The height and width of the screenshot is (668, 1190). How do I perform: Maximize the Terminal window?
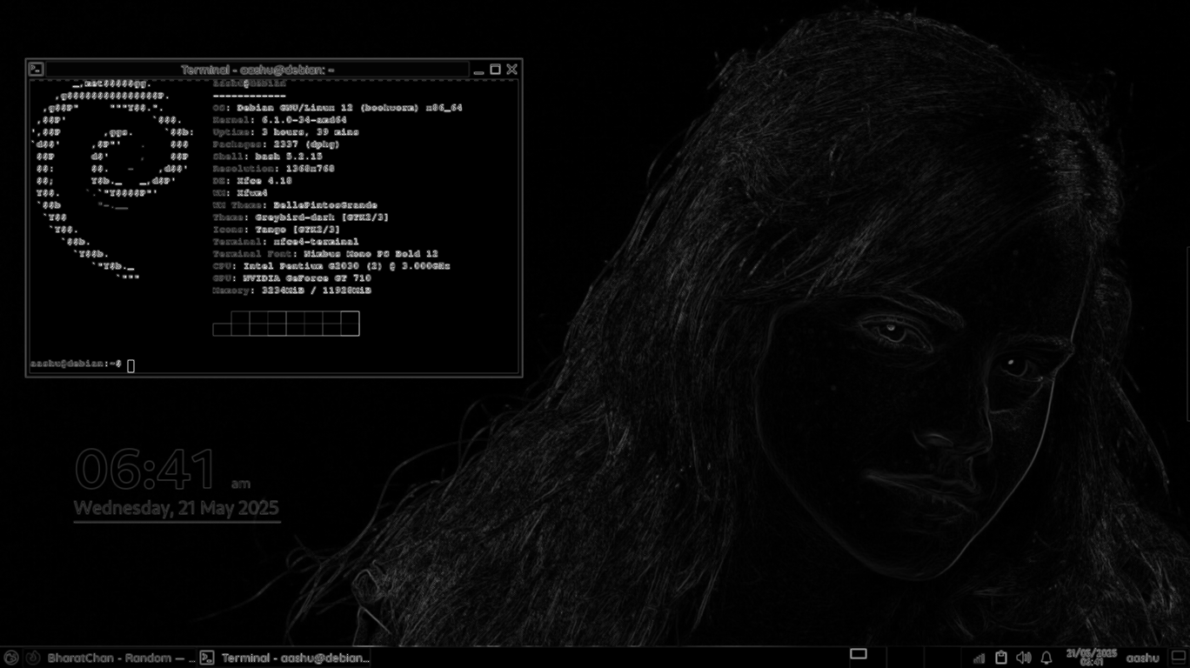click(495, 70)
